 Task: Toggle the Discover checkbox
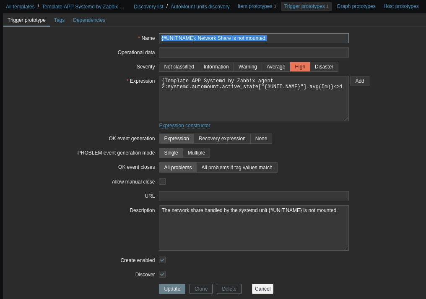pos(162,274)
